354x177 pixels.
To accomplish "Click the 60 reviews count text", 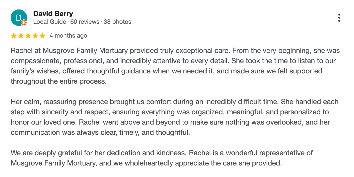I will point(85,22).
